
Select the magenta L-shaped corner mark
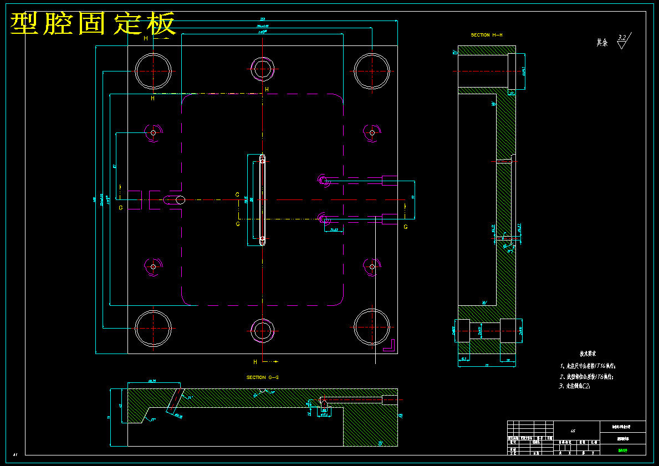389,345
